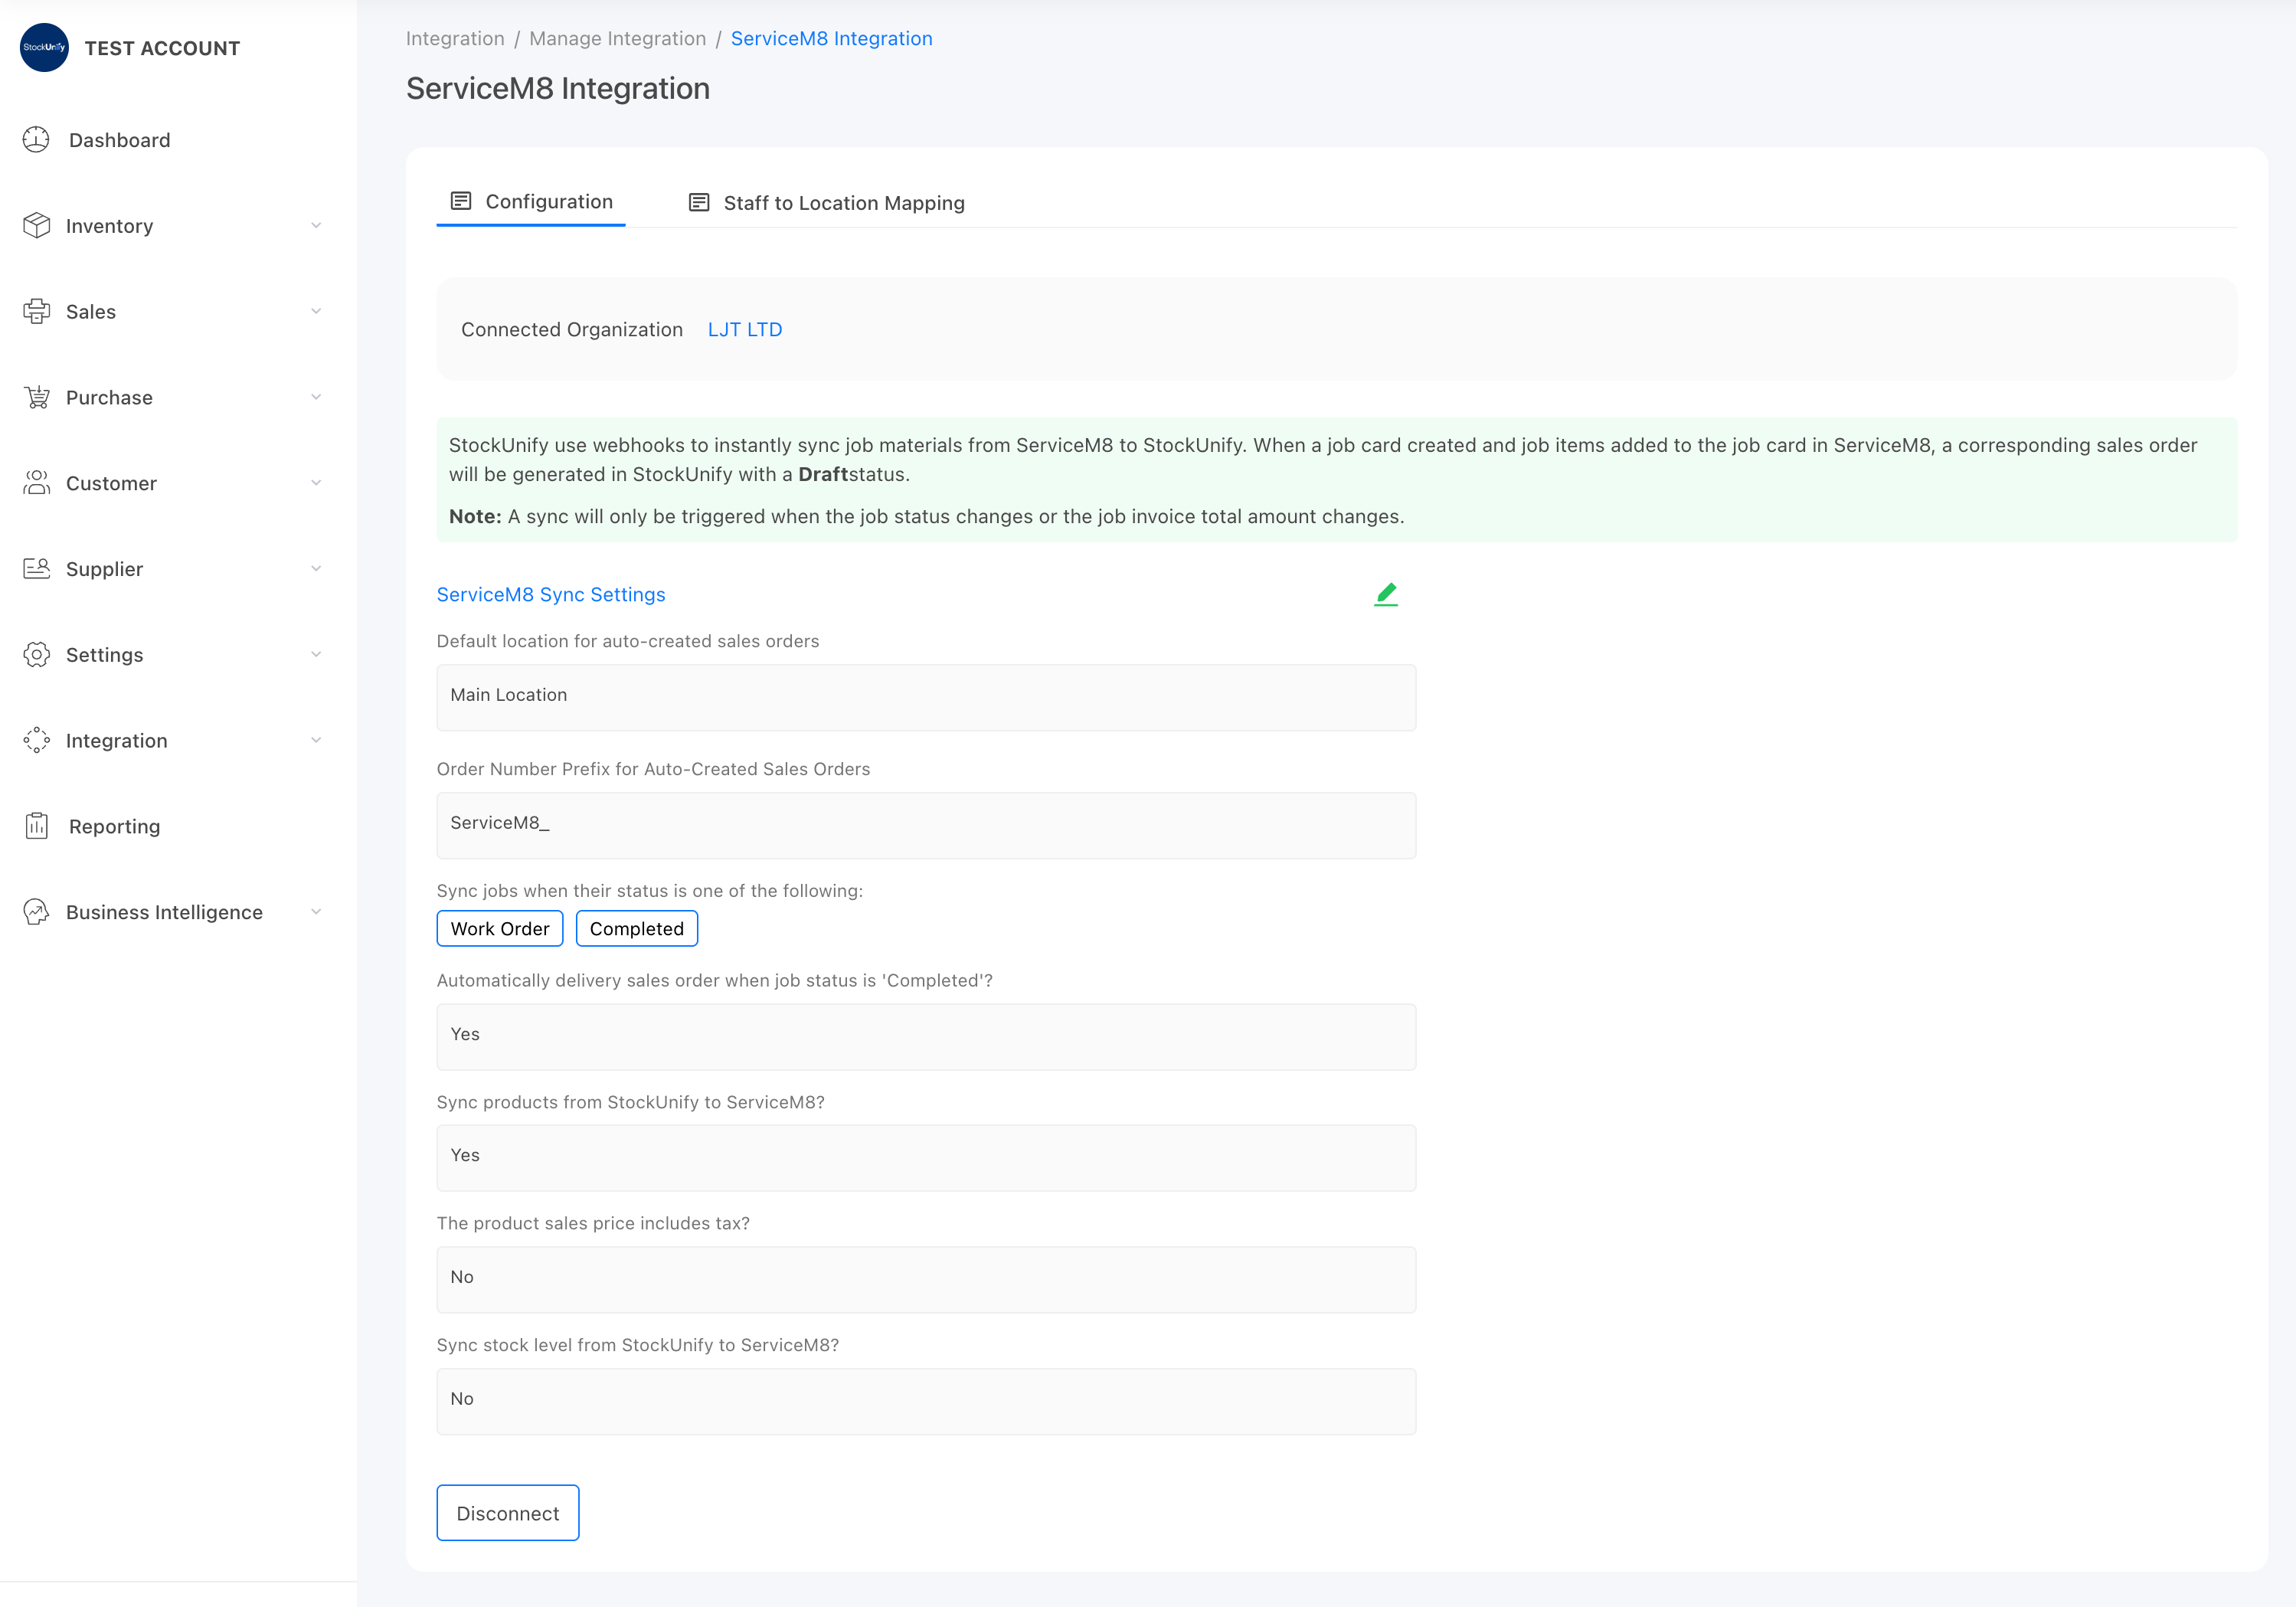Click the auto delivery 'Yes' field

click(926, 1037)
